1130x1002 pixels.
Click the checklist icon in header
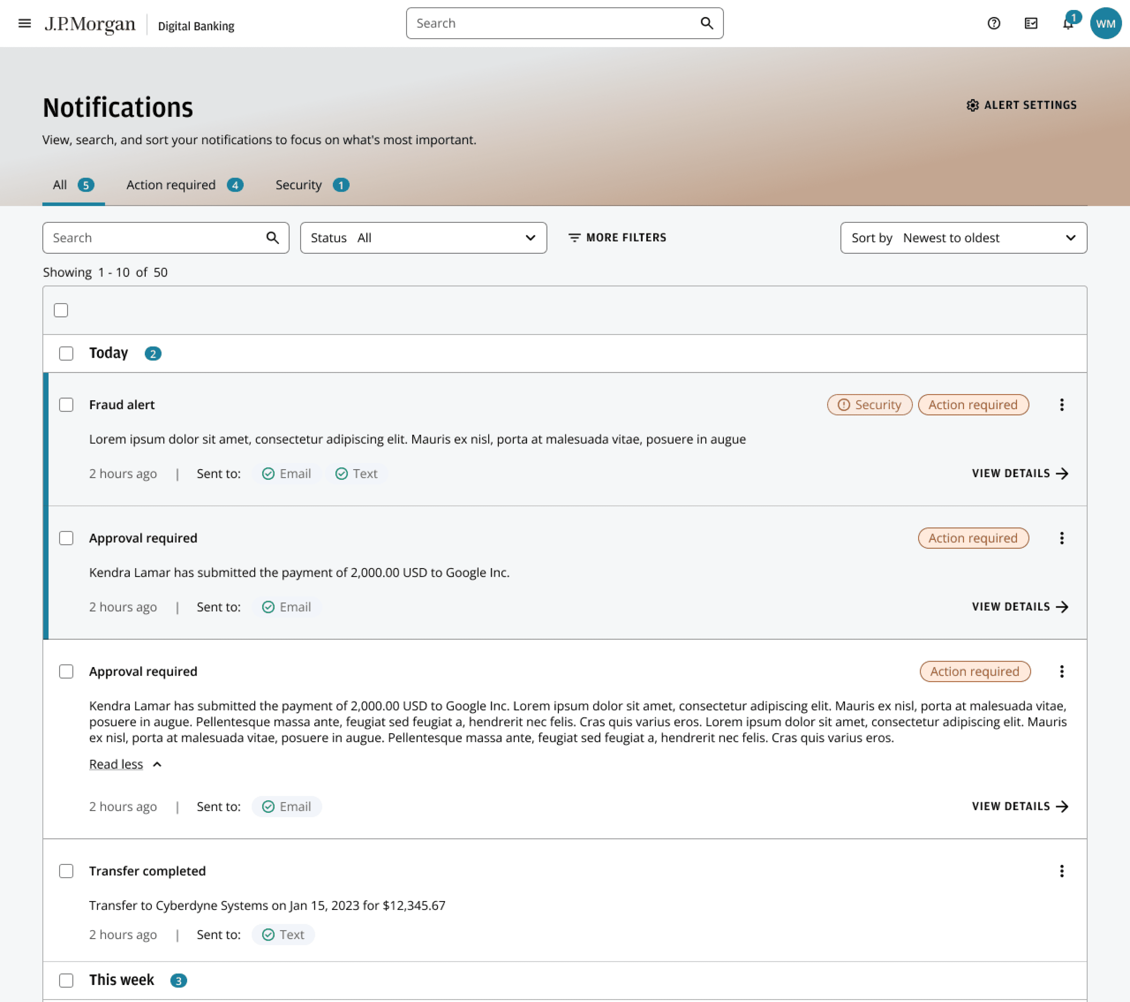click(x=1030, y=23)
